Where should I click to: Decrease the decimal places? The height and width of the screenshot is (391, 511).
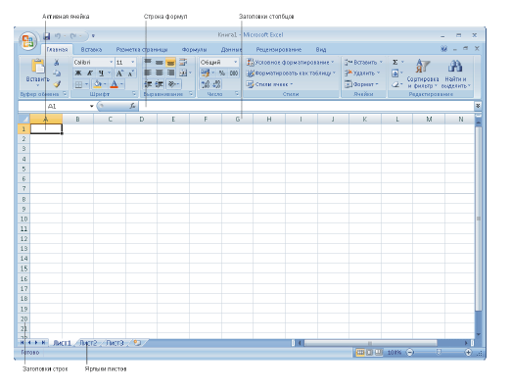(216, 84)
